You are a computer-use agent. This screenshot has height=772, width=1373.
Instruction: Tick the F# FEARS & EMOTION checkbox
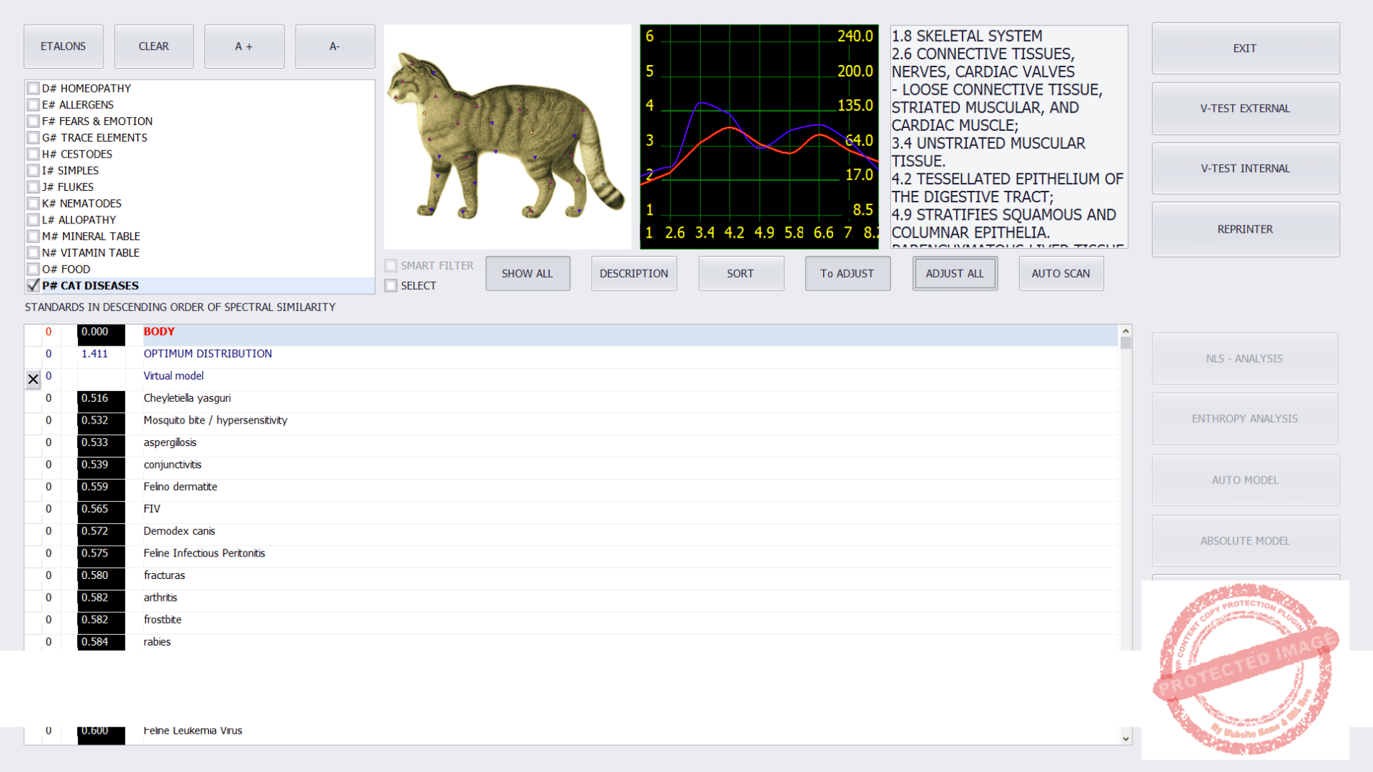(33, 121)
